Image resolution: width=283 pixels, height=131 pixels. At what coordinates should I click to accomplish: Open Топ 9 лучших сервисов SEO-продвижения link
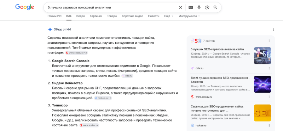(x=220, y=80)
